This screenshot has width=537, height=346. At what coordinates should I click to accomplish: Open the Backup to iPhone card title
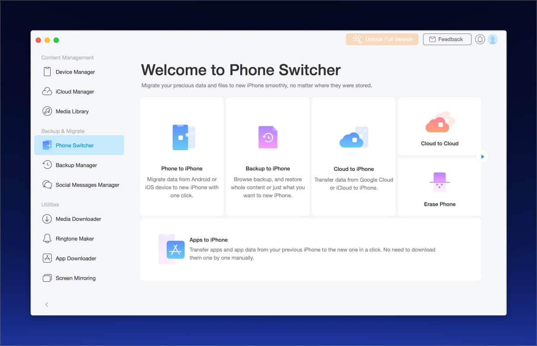coord(268,169)
